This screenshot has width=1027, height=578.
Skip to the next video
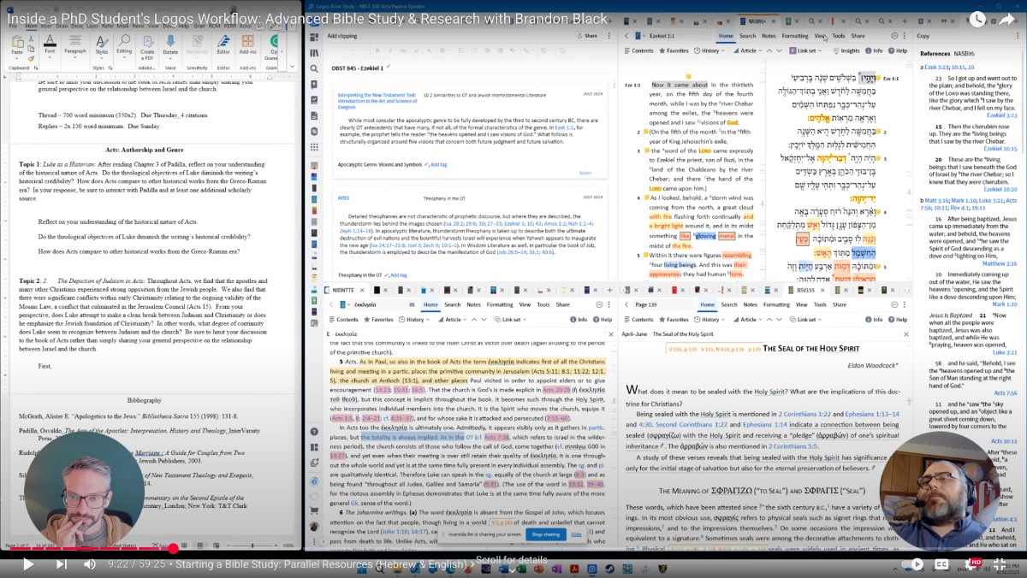coord(61,563)
